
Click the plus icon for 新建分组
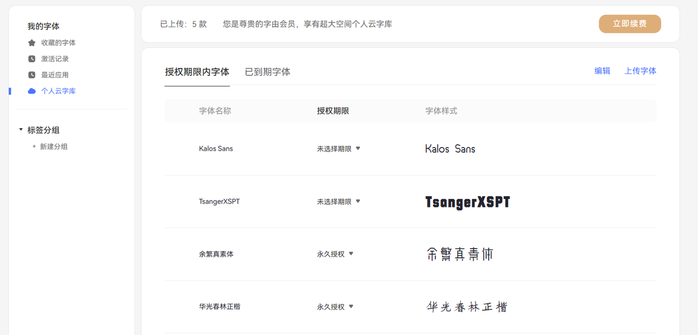tap(34, 147)
